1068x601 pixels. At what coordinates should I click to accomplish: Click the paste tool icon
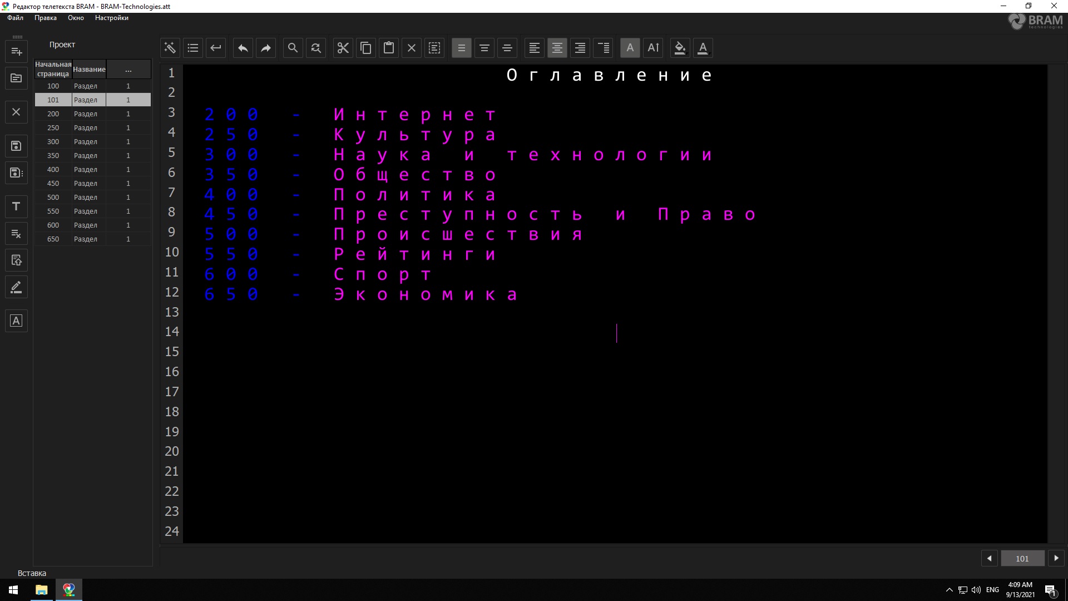tap(388, 47)
